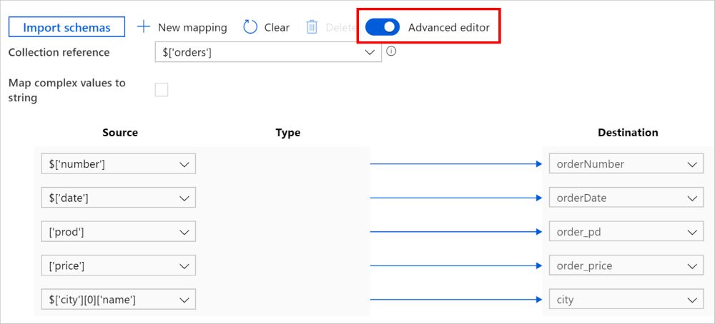Expand the order_pd destination dropdown
Viewport: 715px width, 324px height.
click(x=691, y=232)
